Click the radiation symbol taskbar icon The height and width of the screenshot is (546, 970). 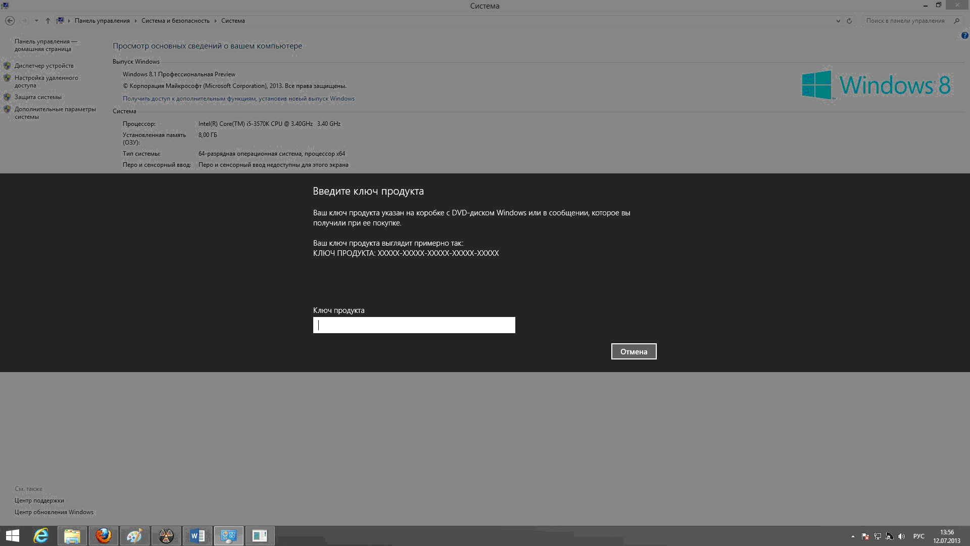click(x=166, y=536)
